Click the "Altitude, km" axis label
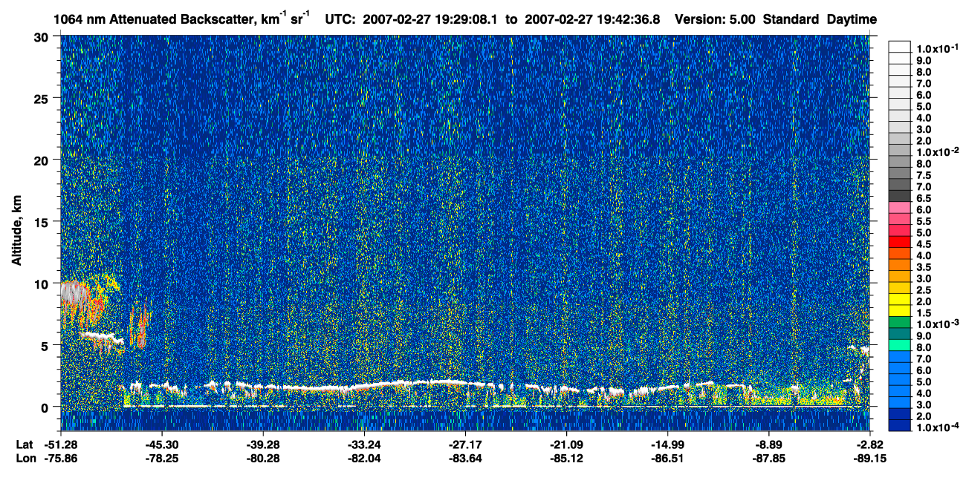The image size is (966, 495). (x=16, y=232)
